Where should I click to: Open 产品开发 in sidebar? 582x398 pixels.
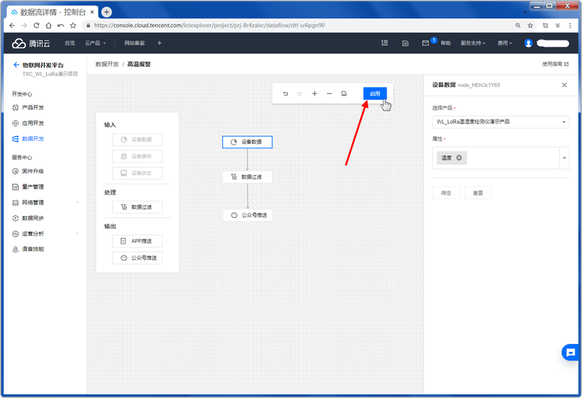tap(28, 107)
